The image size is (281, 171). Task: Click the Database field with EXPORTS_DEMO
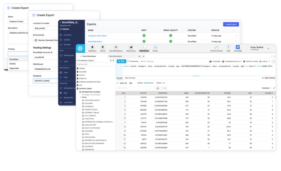tap(46, 81)
